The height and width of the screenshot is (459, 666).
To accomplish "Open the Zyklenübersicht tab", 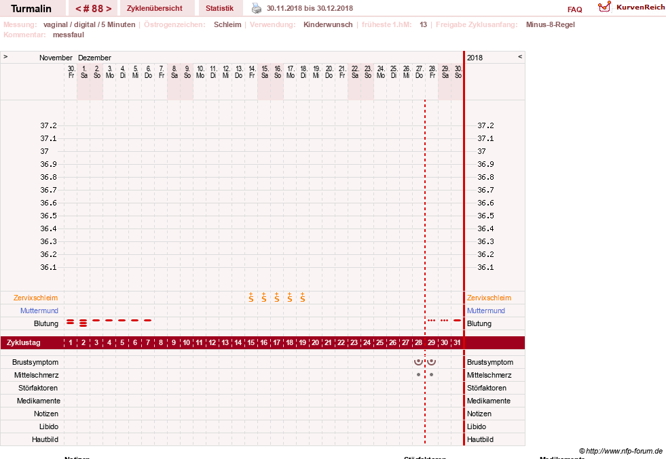I will click(155, 8).
